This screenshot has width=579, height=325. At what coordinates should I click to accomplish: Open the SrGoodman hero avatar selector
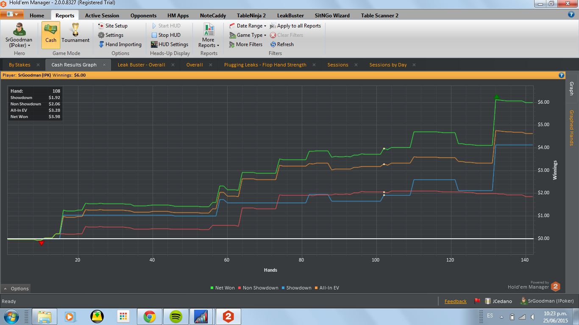19,35
